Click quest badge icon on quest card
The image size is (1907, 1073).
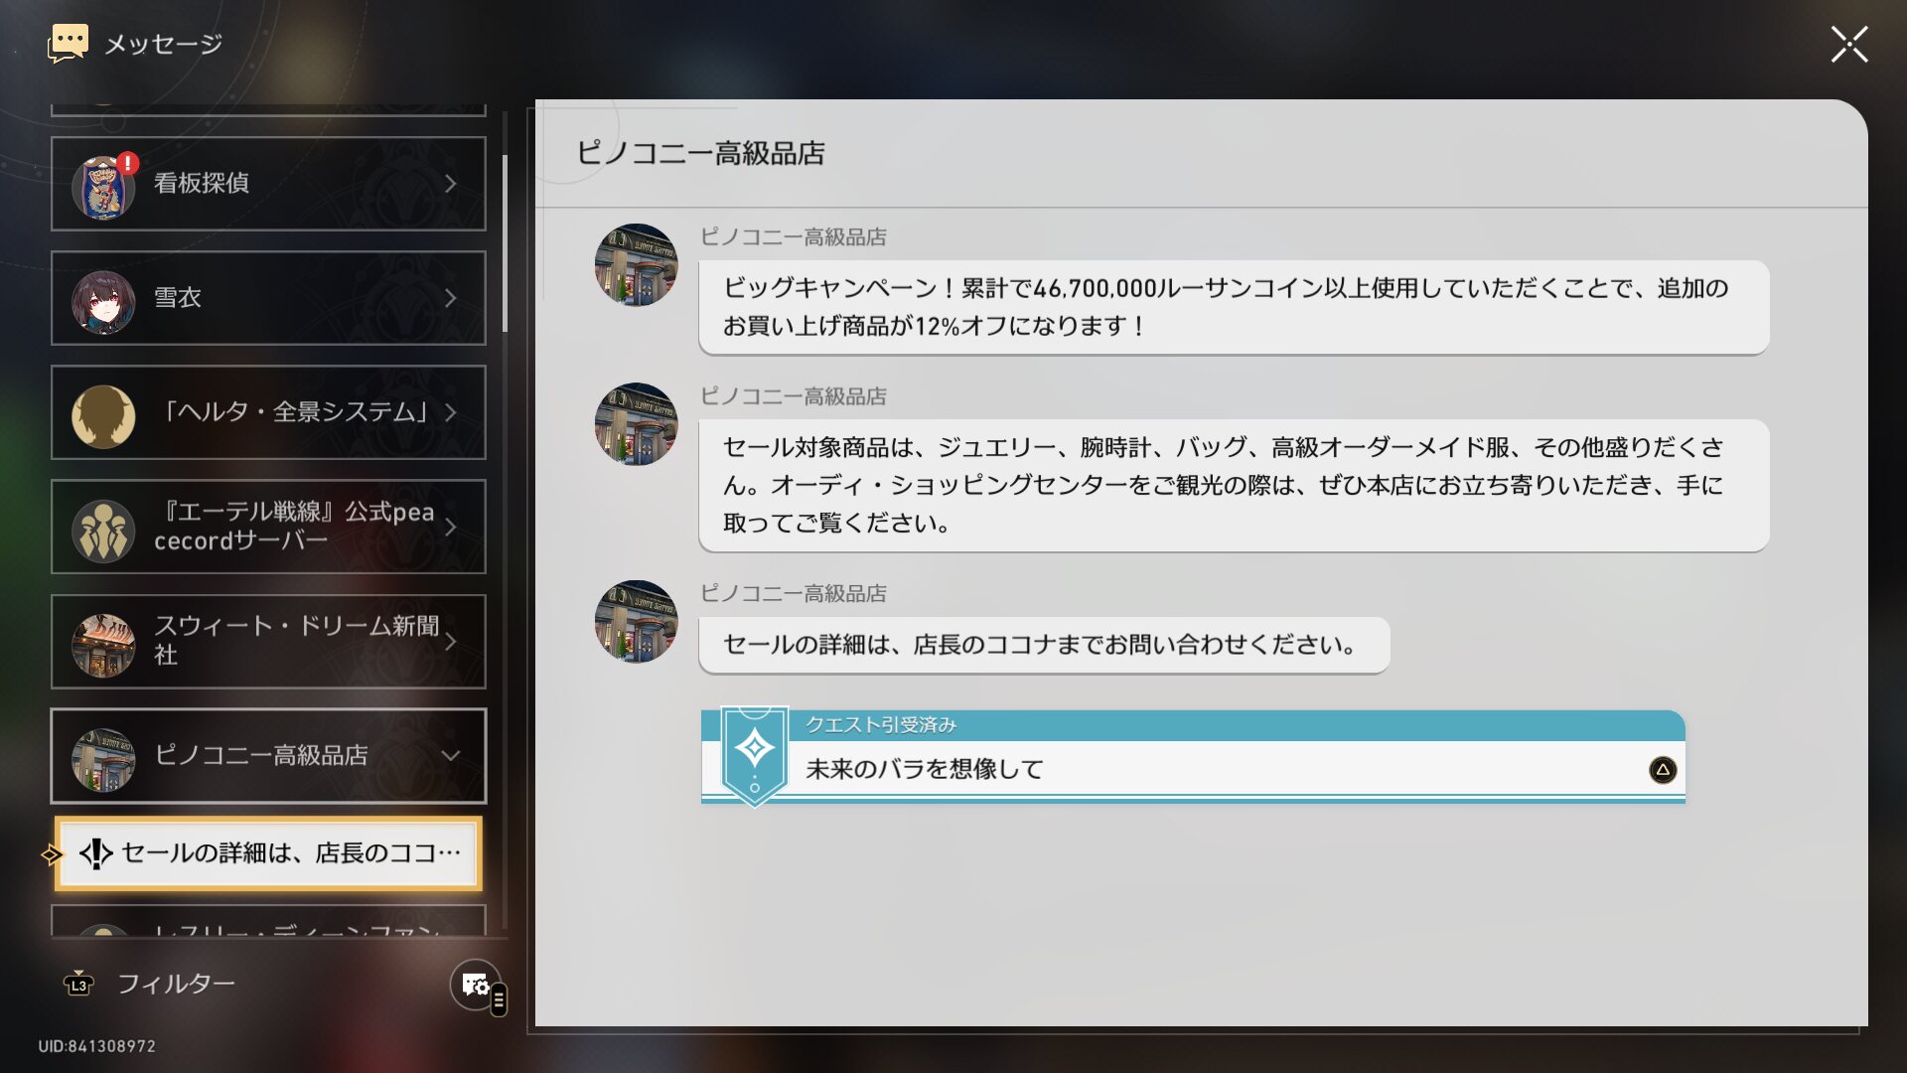click(754, 750)
